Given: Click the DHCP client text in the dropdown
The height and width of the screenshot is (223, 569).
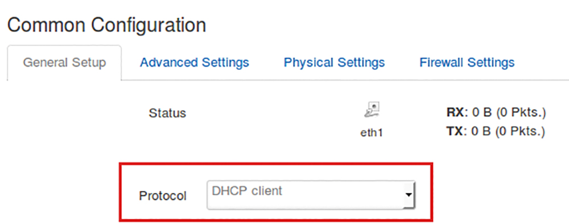Looking at the screenshot, I should pyautogui.click(x=247, y=191).
